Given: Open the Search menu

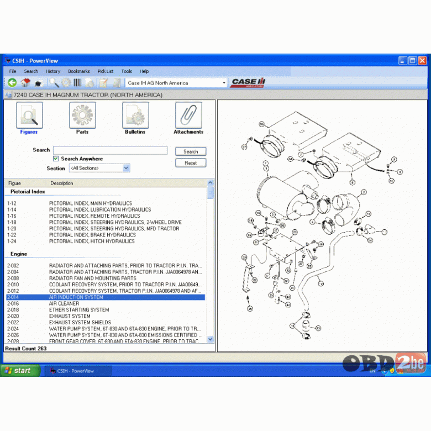Looking at the screenshot, I should [x=31, y=71].
